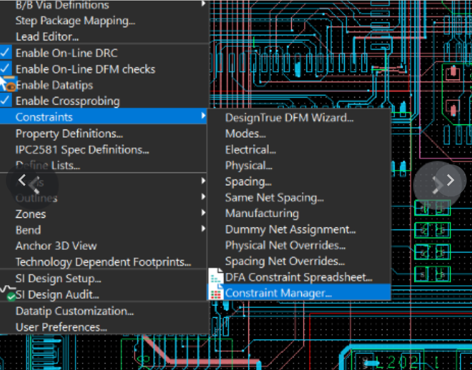The height and width of the screenshot is (370, 472).
Task: Select Anchor 3D View
Action: (56, 246)
